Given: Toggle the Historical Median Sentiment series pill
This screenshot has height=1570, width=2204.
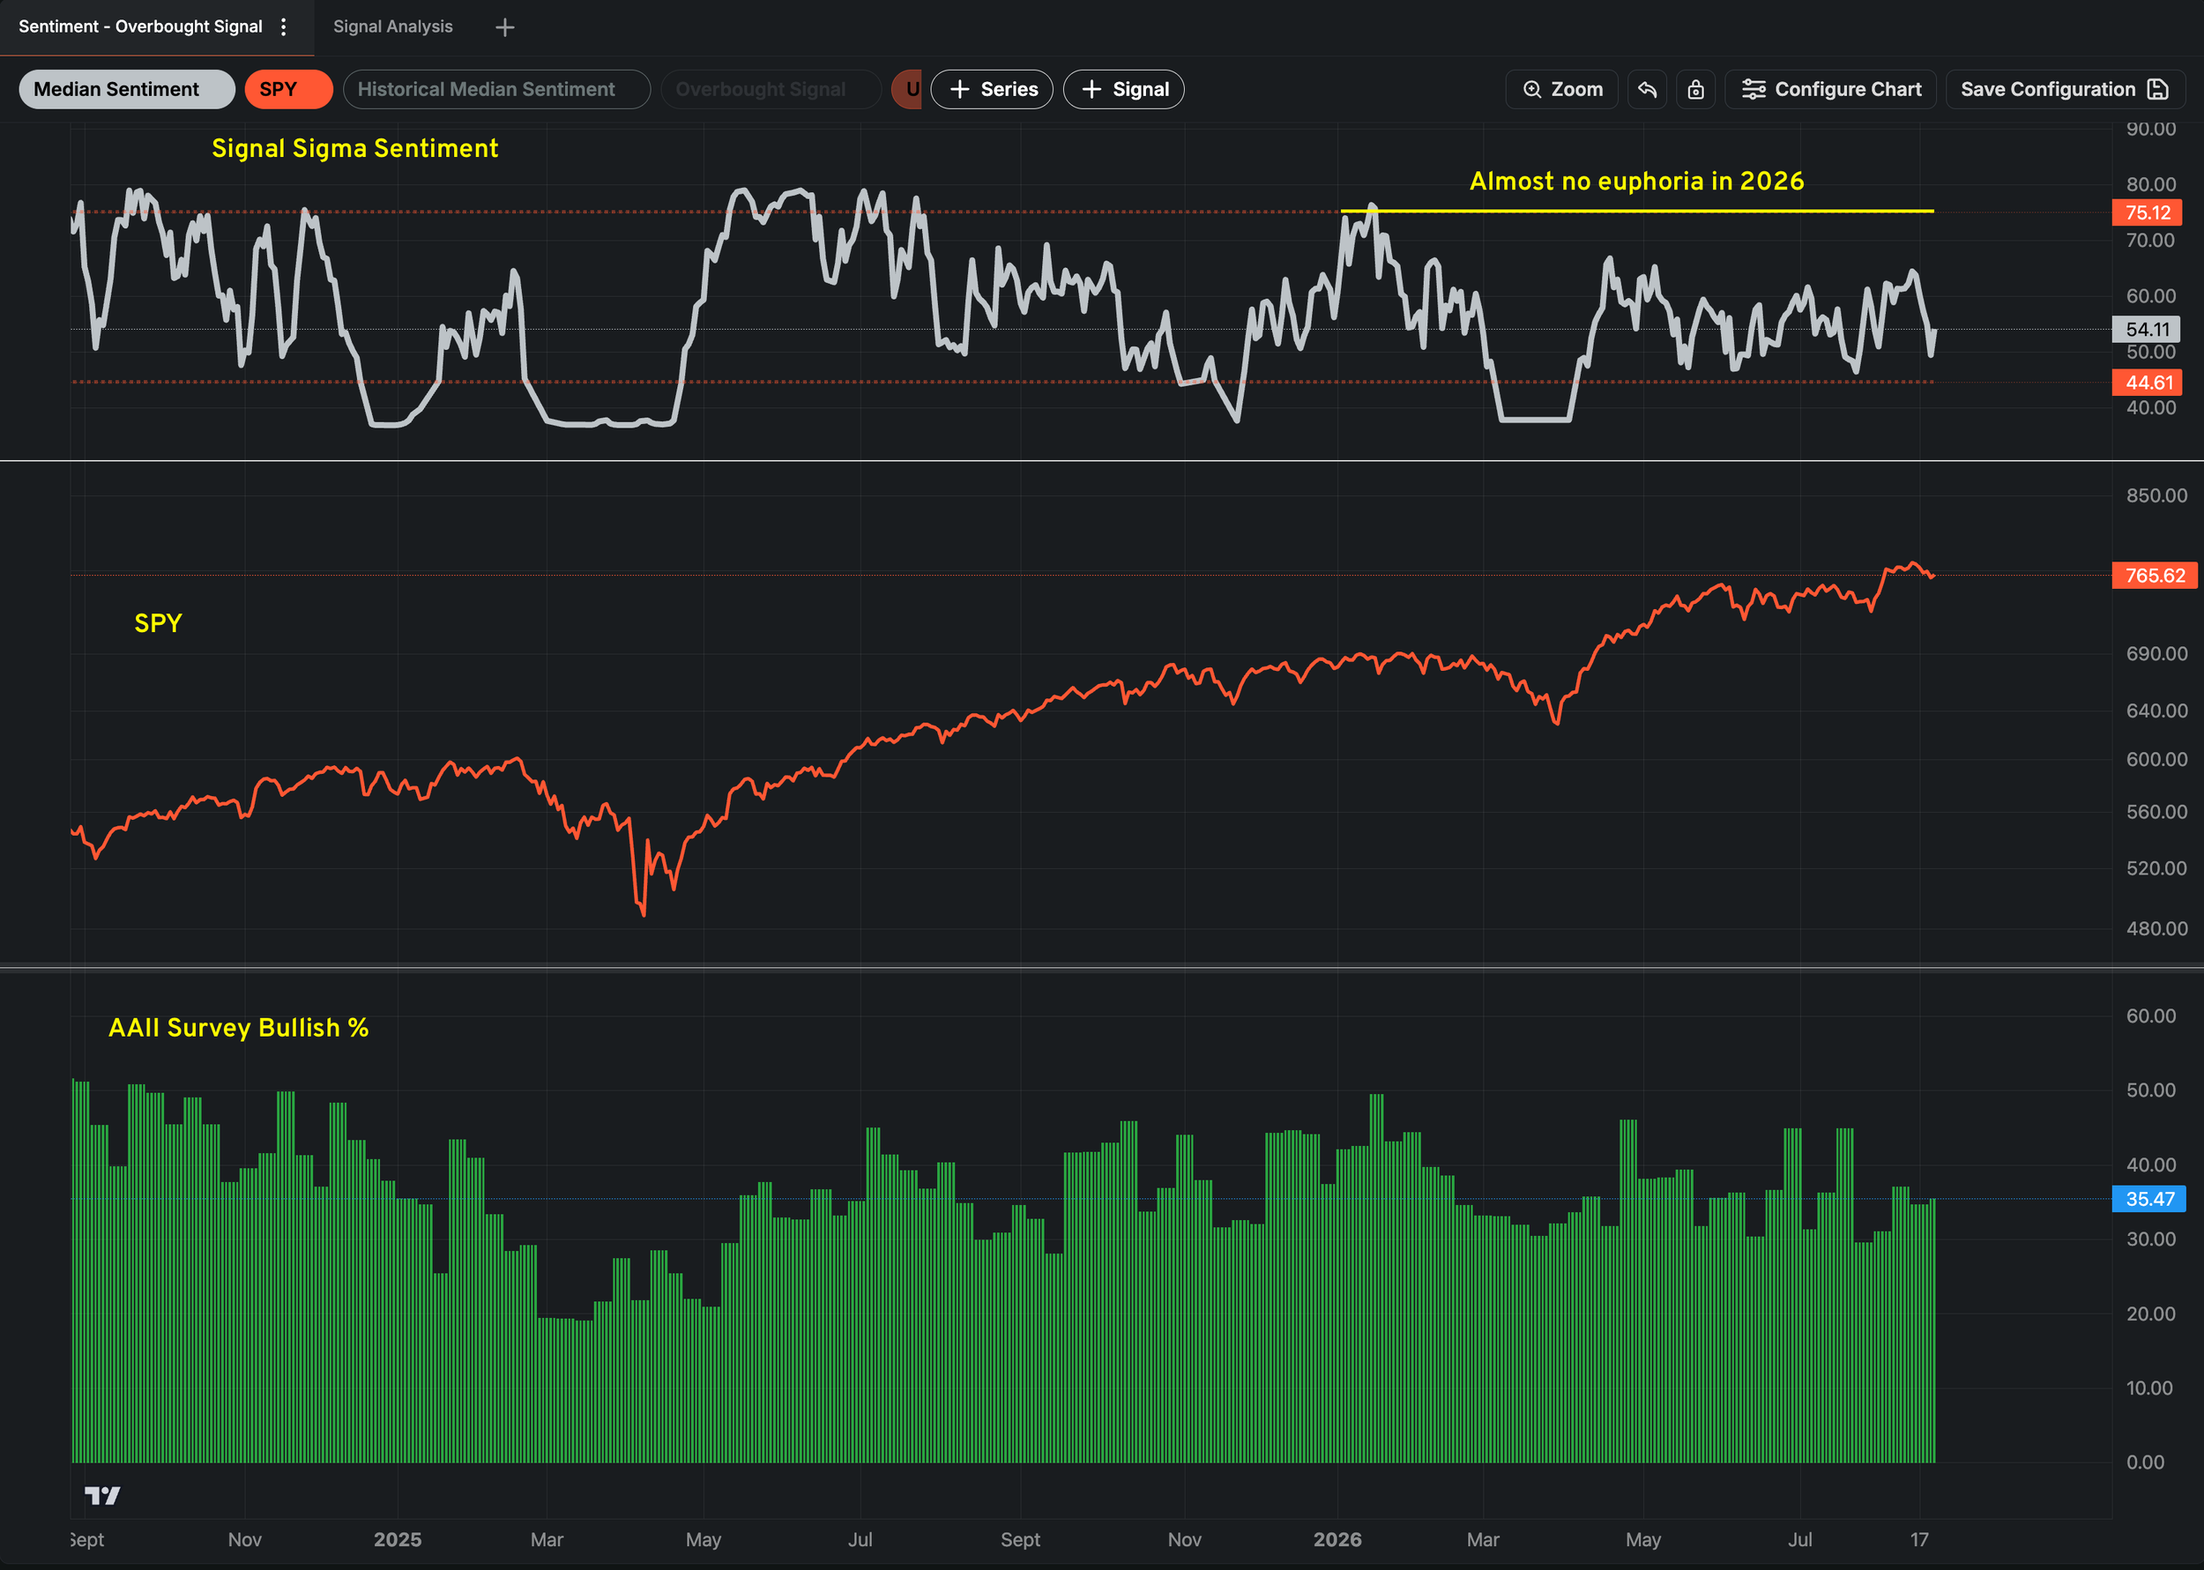Looking at the screenshot, I should pos(495,89).
